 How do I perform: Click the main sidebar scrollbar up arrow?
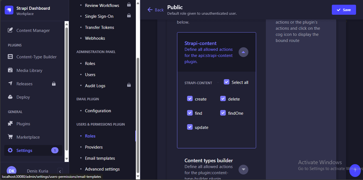67,24
